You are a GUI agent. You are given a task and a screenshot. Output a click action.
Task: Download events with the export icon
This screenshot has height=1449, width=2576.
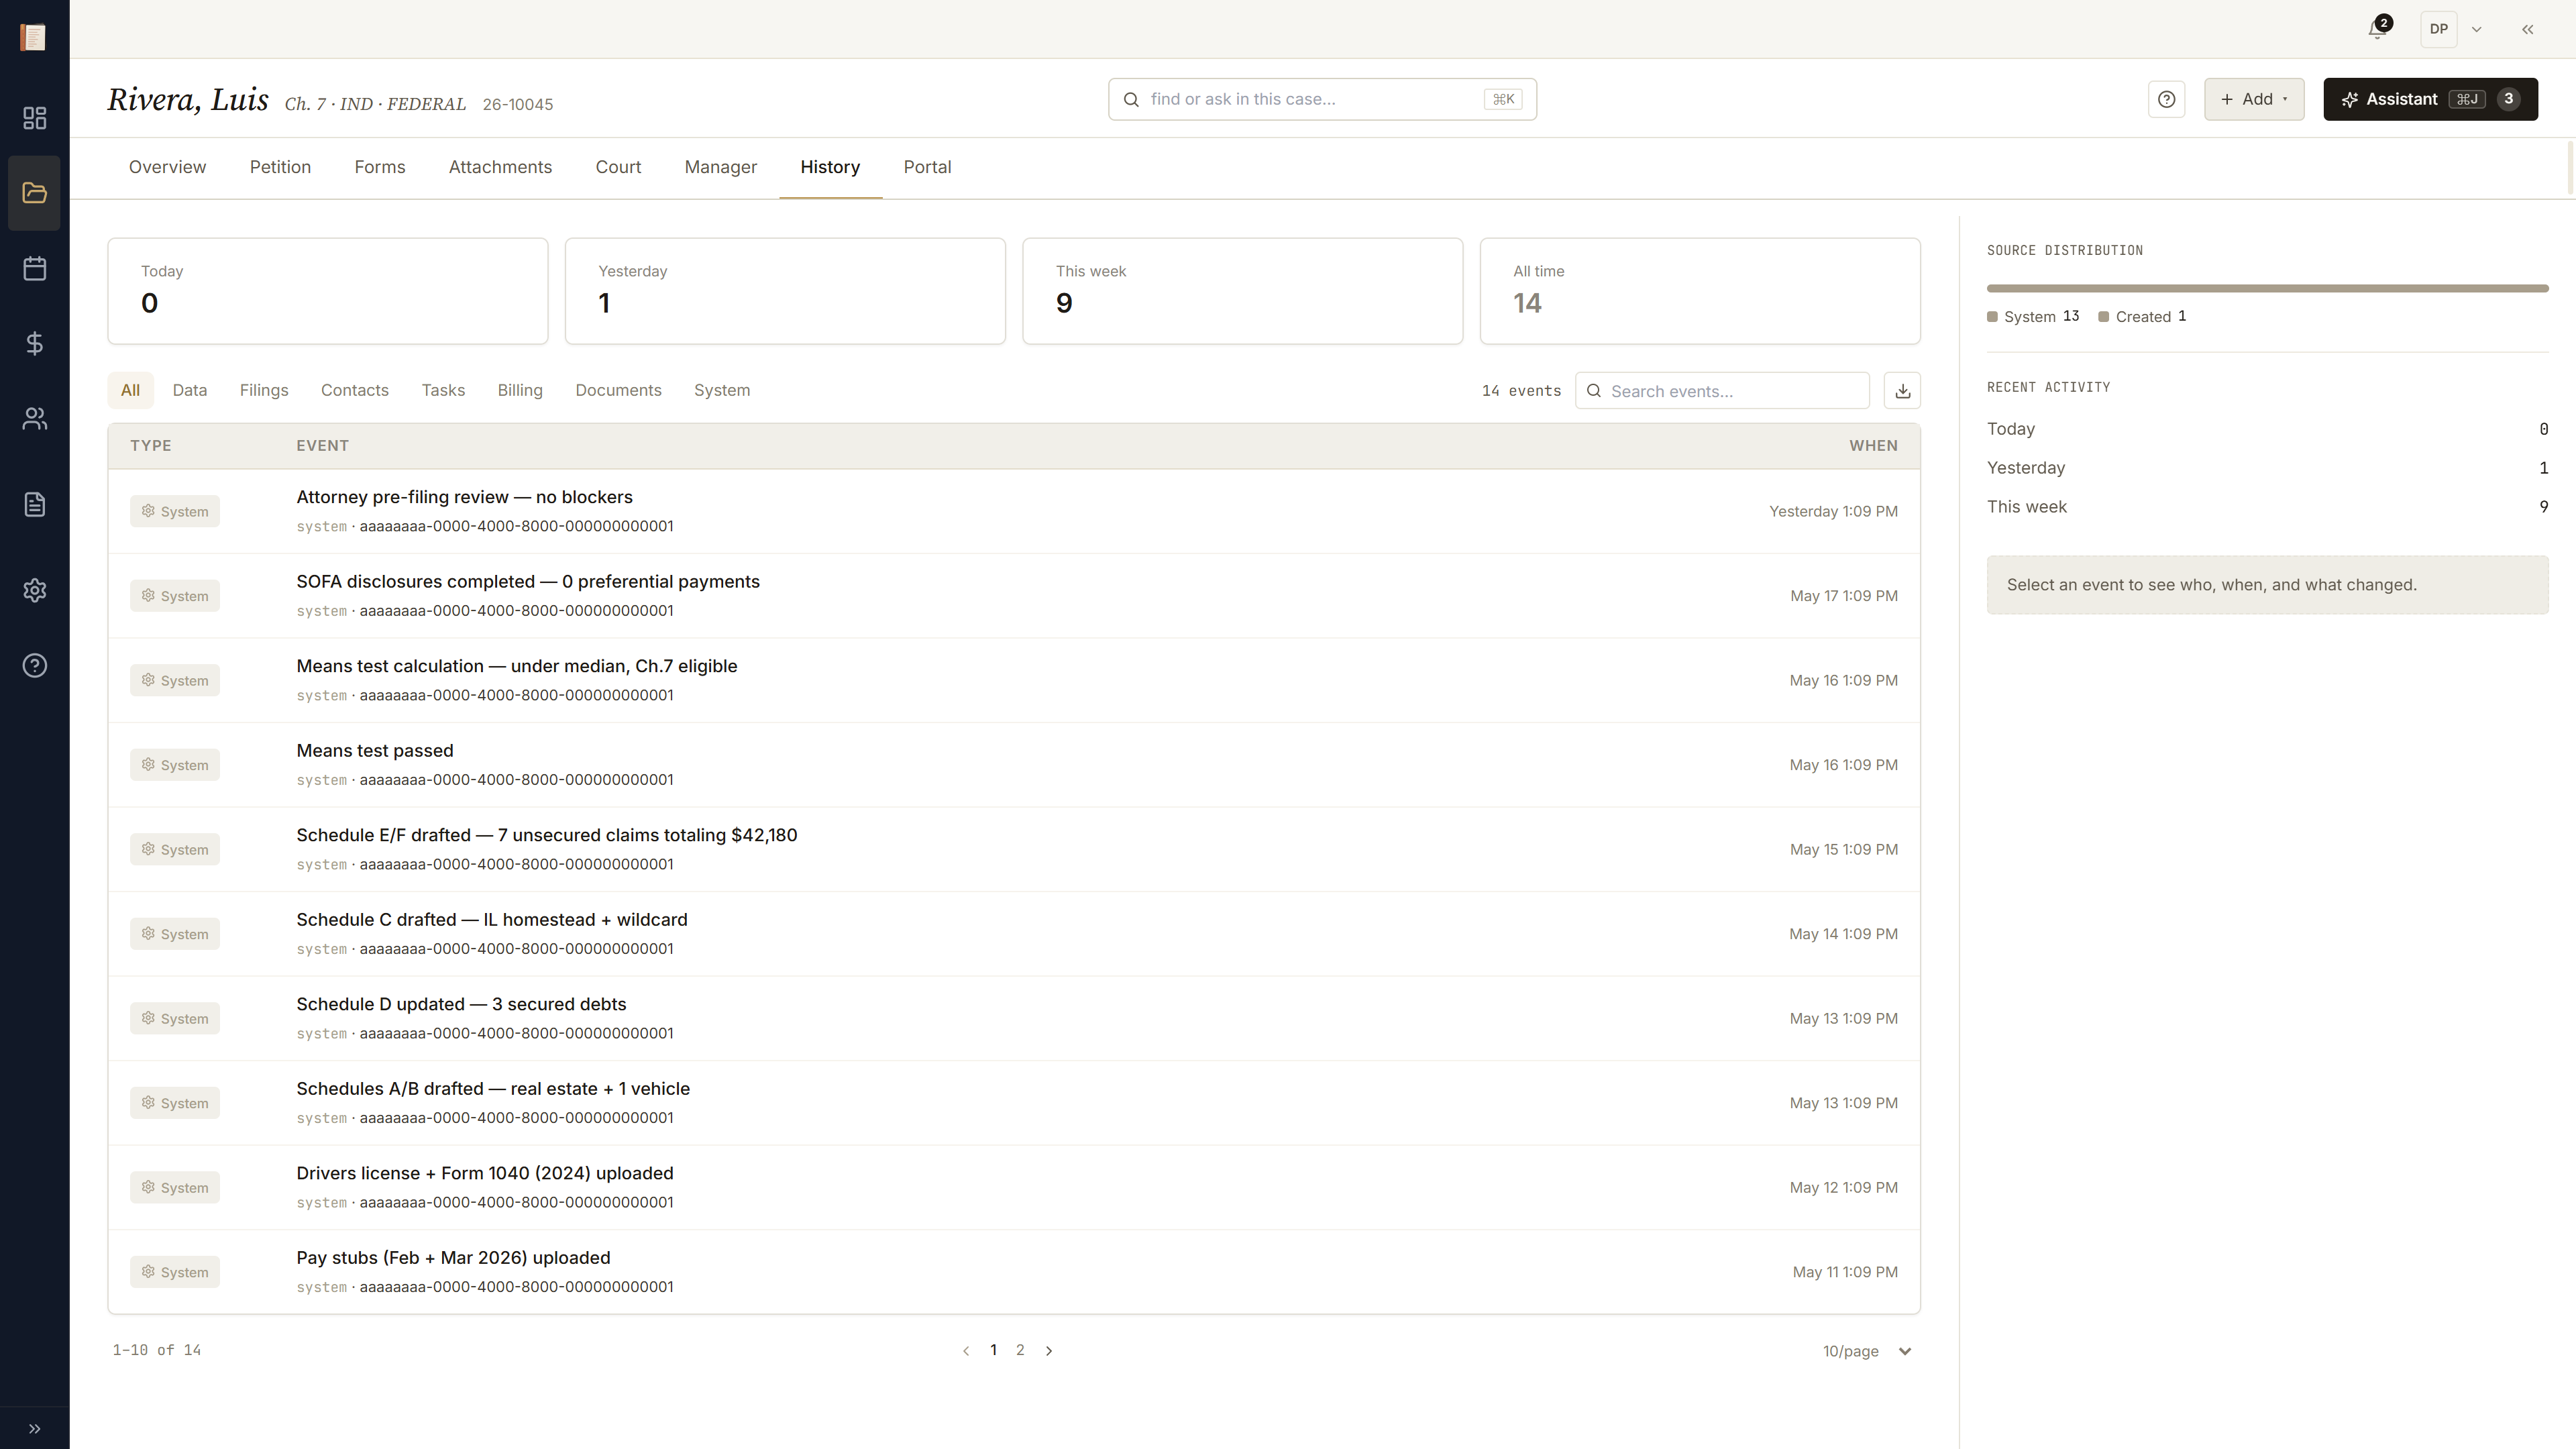click(x=1902, y=391)
